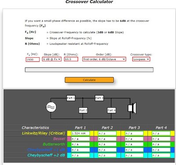Select the Part 4 box in the circuit diagram
The width and height of the screenshot is (176, 165).
point(112,110)
